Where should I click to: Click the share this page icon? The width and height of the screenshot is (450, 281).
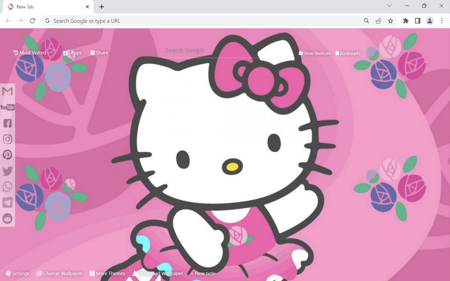379,21
